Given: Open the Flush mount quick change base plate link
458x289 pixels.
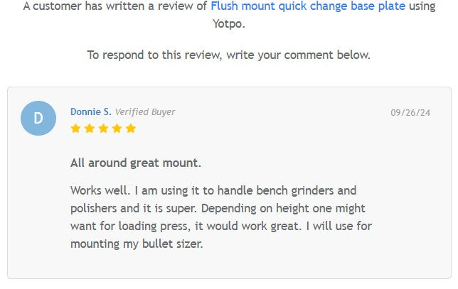Looking at the screenshot, I should tap(308, 6).
